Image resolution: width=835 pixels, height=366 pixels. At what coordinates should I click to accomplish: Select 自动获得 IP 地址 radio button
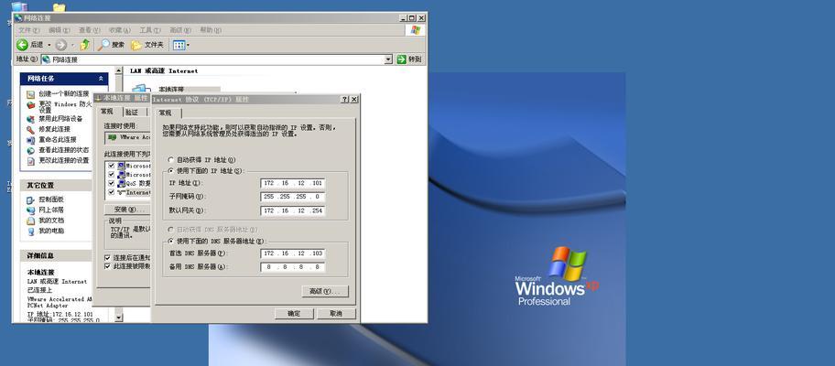pyautogui.click(x=170, y=159)
